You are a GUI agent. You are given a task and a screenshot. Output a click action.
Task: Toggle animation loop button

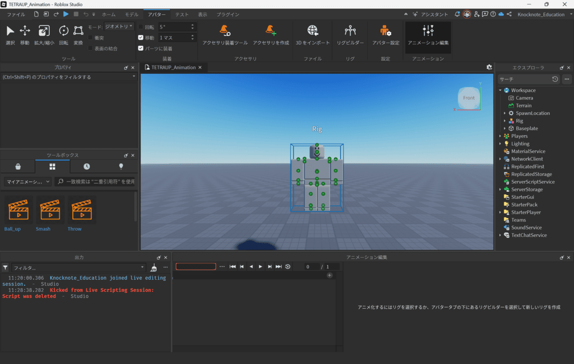[x=288, y=267]
